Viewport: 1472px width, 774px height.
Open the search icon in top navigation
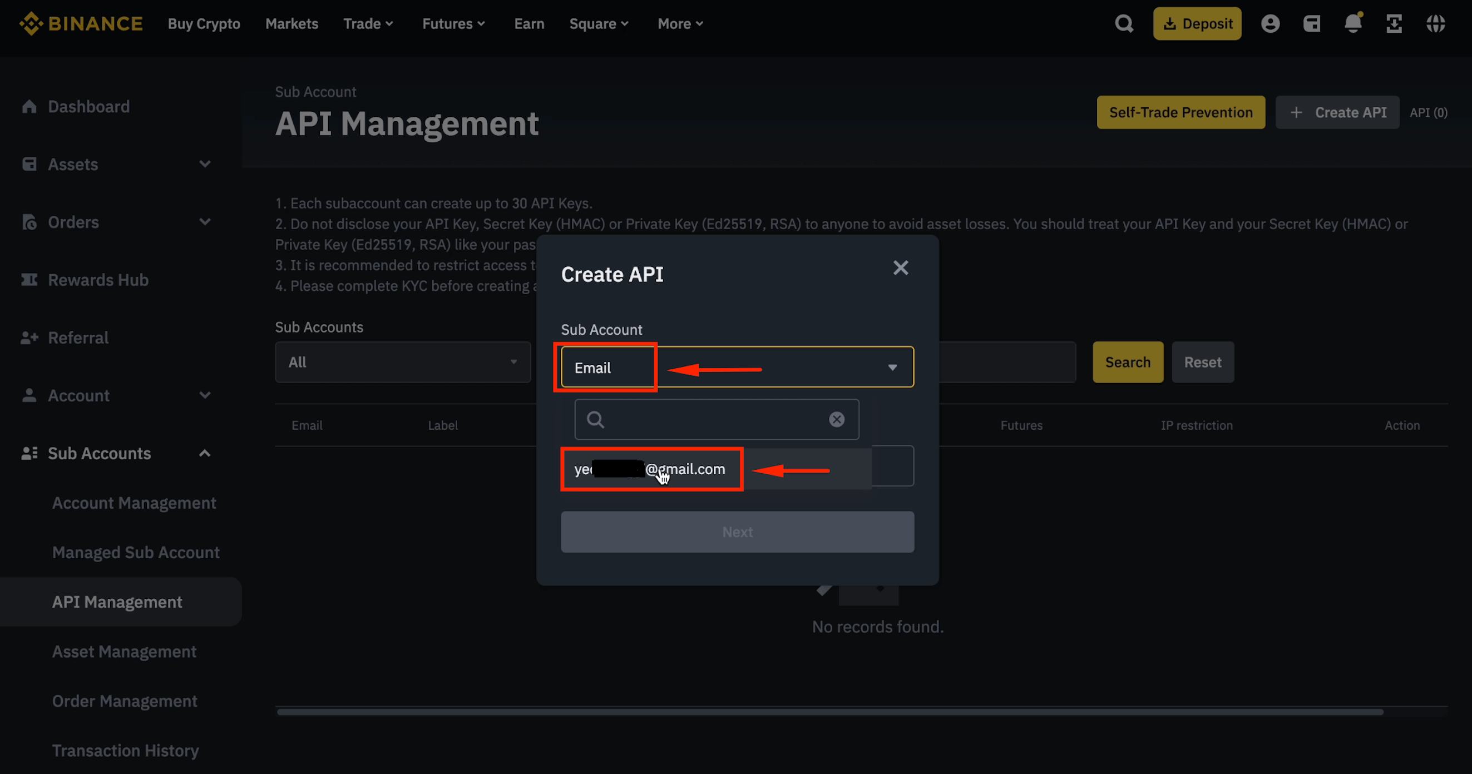[x=1124, y=23]
